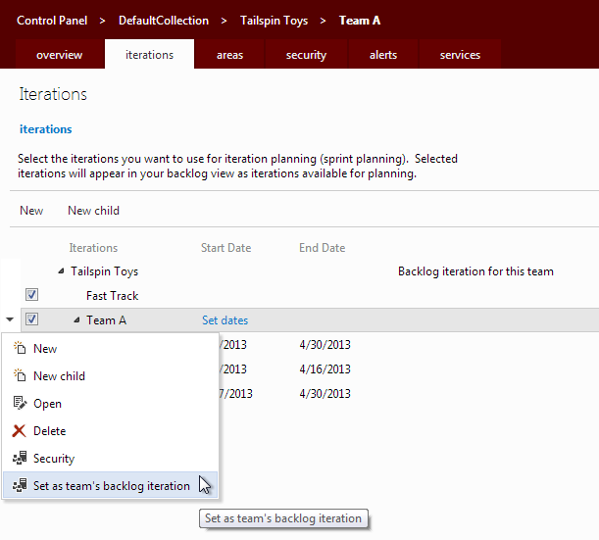Click the dropdown arrow left of Team A row
The width and height of the screenshot is (599, 540).
tap(10, 319)
